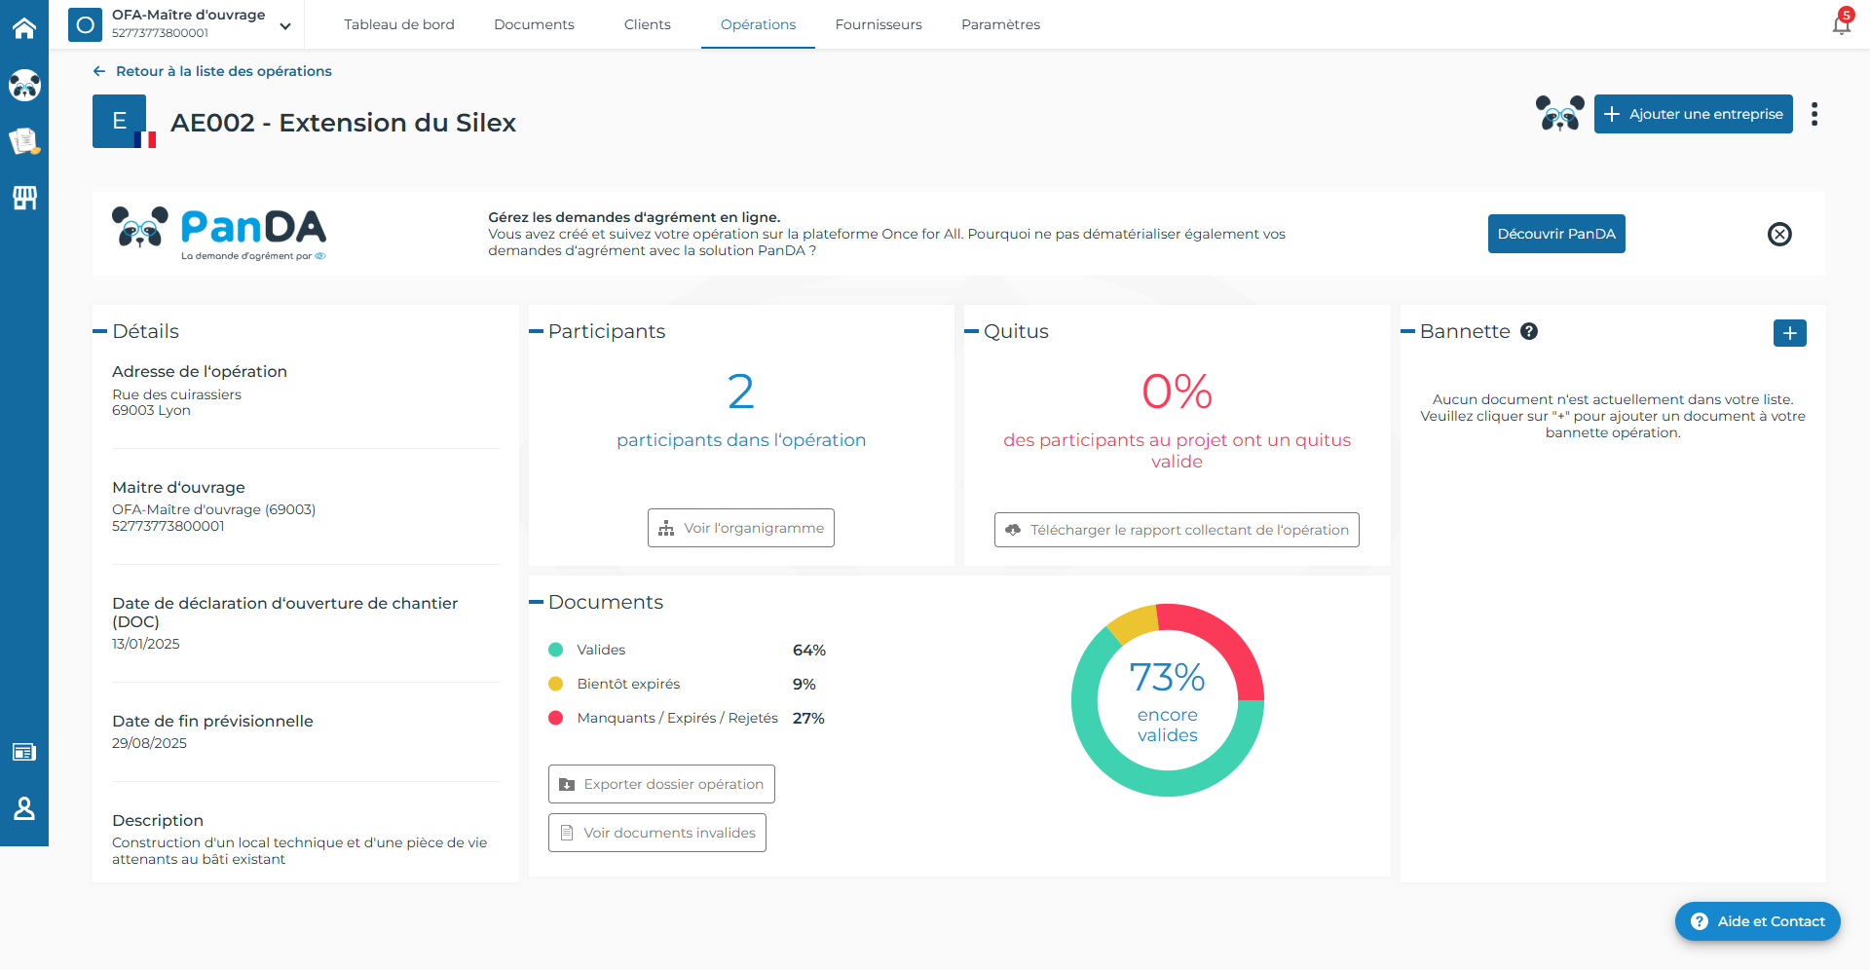Image resolution: width=1870 pixels, height=970 pixels.
Task: Open Aide et Contact chat widget
Action: 1758,921
